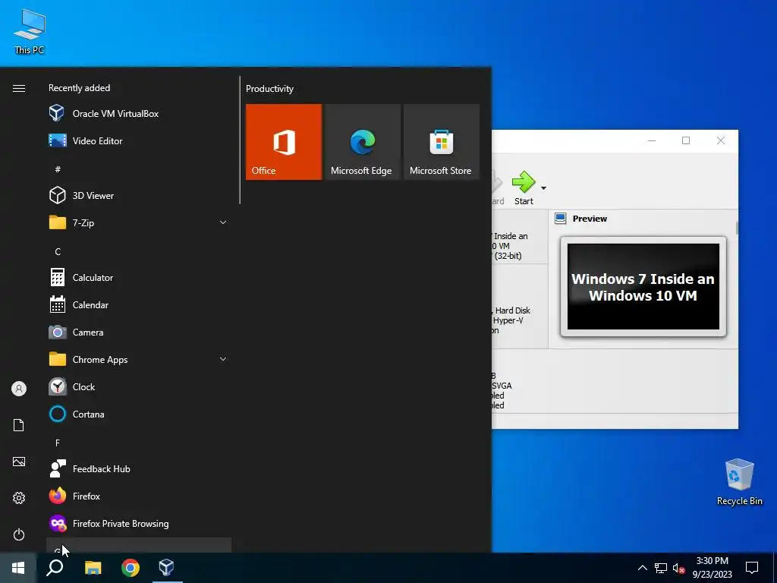Click the 'Productivity' group title
The width and height of the screenshot is (777, 583).
tap(269, 89)
